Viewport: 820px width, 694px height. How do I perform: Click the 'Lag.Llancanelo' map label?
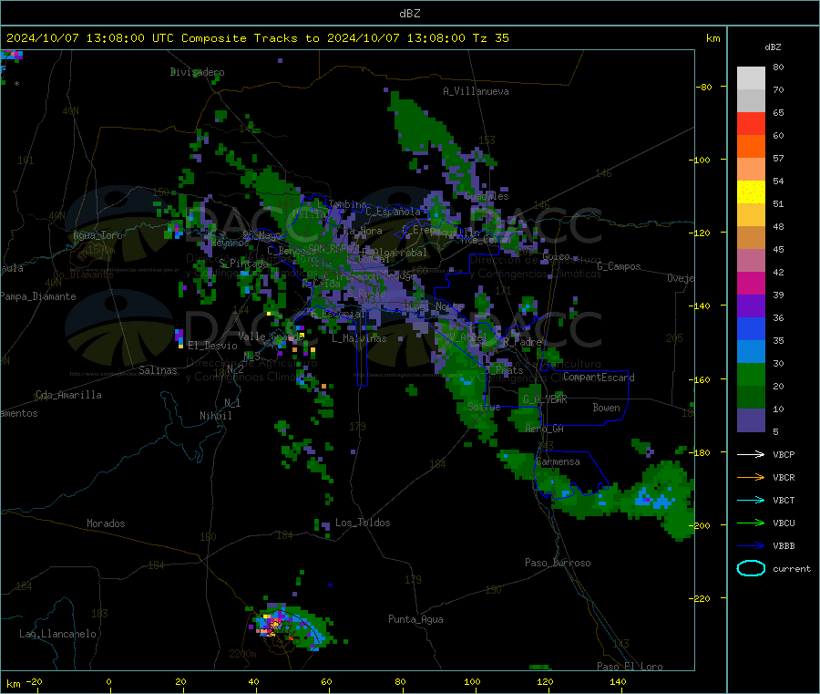coord(57,634)
